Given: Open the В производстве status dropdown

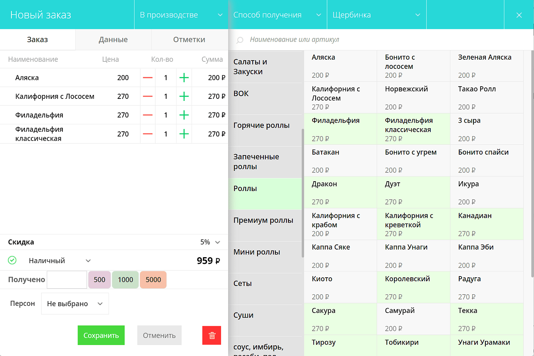Looking at the screenshot, I should [x=181, y=15].
